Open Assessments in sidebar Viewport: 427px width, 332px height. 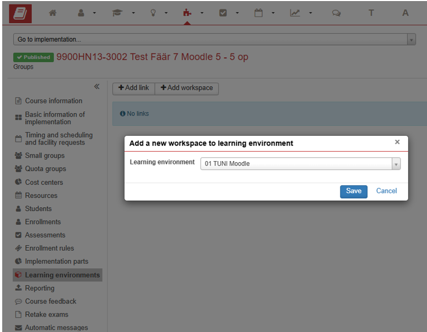click(45, 235)
